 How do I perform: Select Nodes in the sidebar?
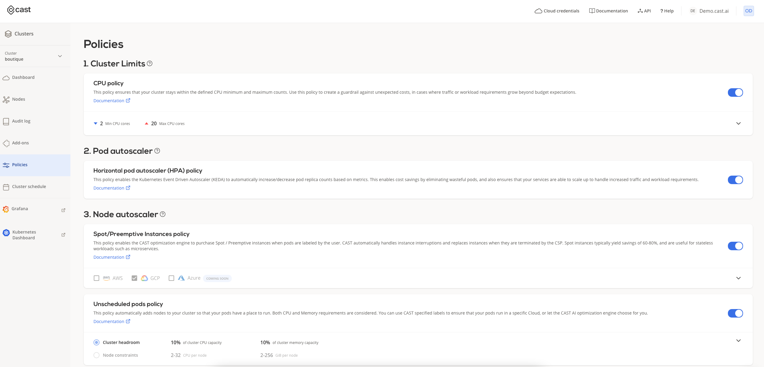tap(19, 99)
